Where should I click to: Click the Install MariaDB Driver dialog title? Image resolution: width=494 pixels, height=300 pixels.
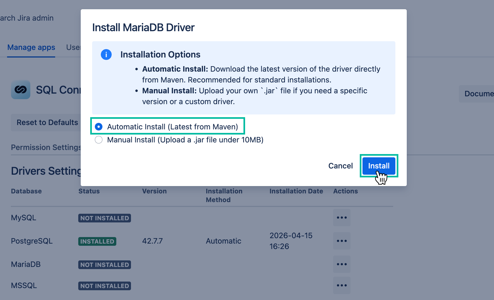[143, 27]
